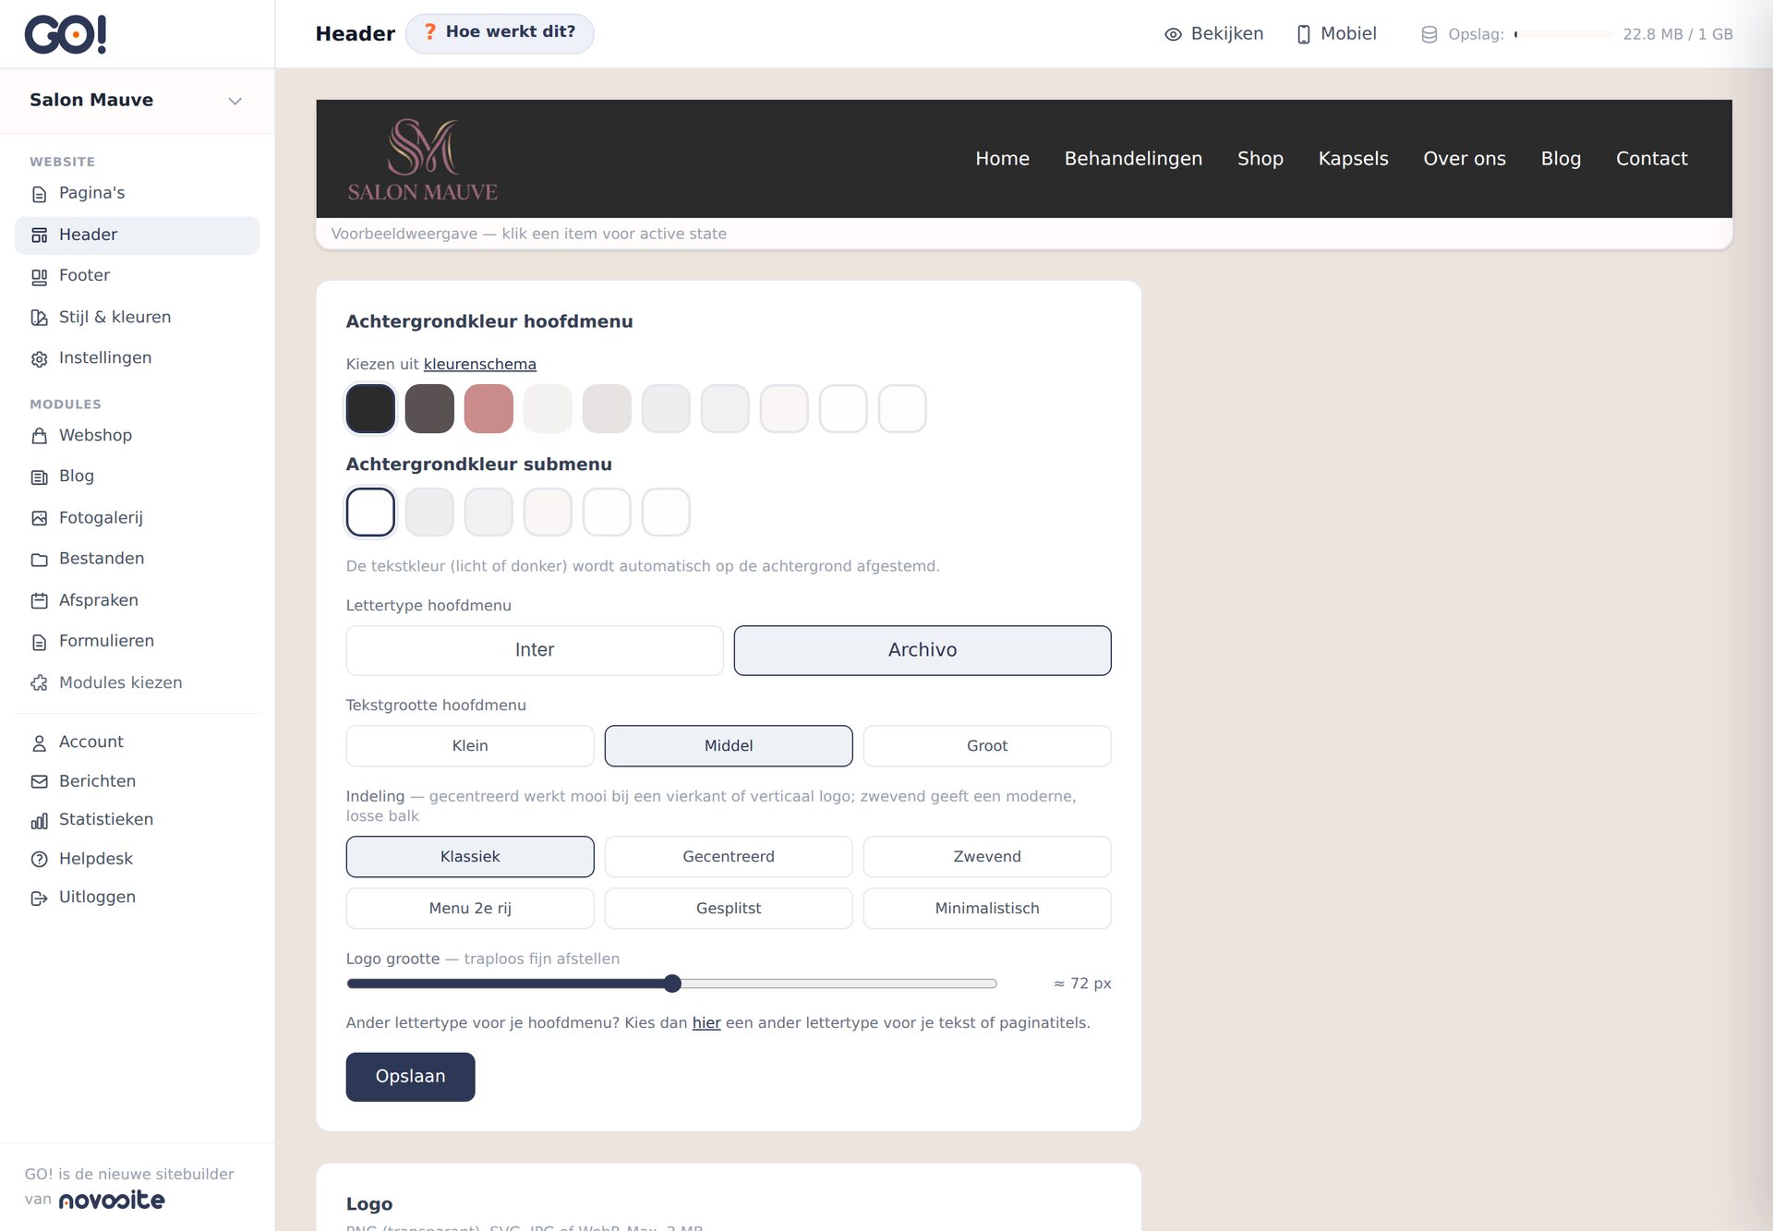Click the Instellingen gear icon
This screenshot has height=1231, width=1773.
coord(39,358)
